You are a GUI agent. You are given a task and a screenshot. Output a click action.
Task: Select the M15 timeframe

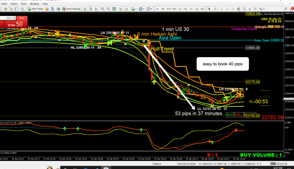click(168, 9)
